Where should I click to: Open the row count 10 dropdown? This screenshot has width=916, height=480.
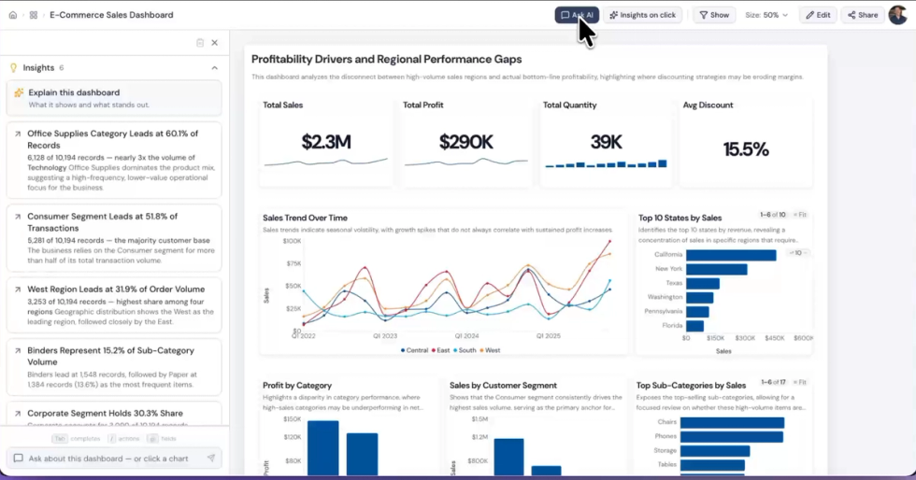pyautogui.click(x=798, y=253)
